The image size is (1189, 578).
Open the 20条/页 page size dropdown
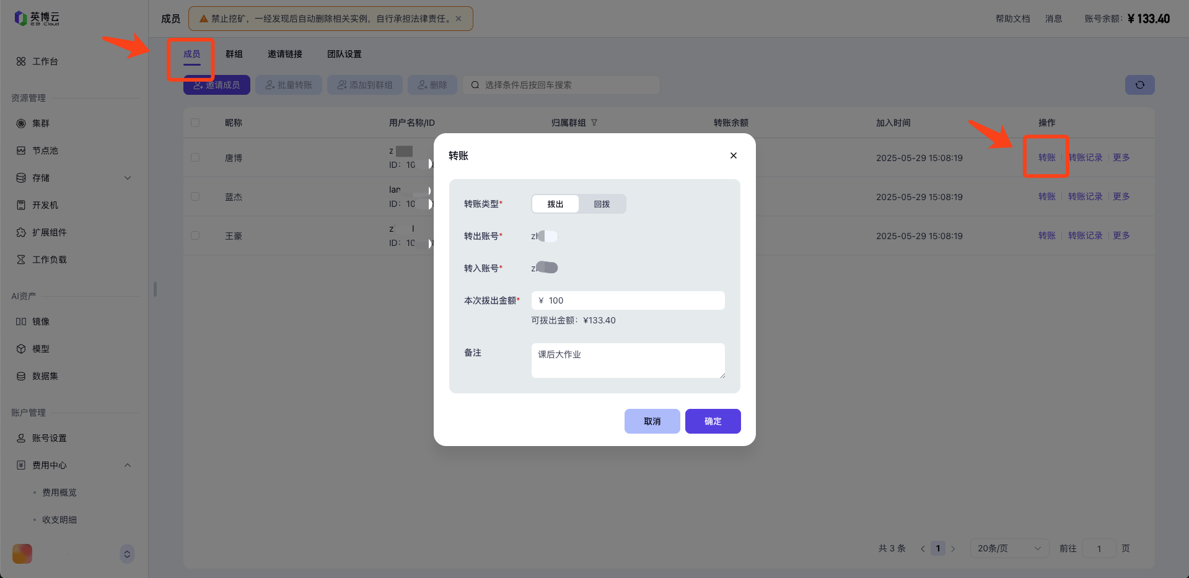[1009, 548]
